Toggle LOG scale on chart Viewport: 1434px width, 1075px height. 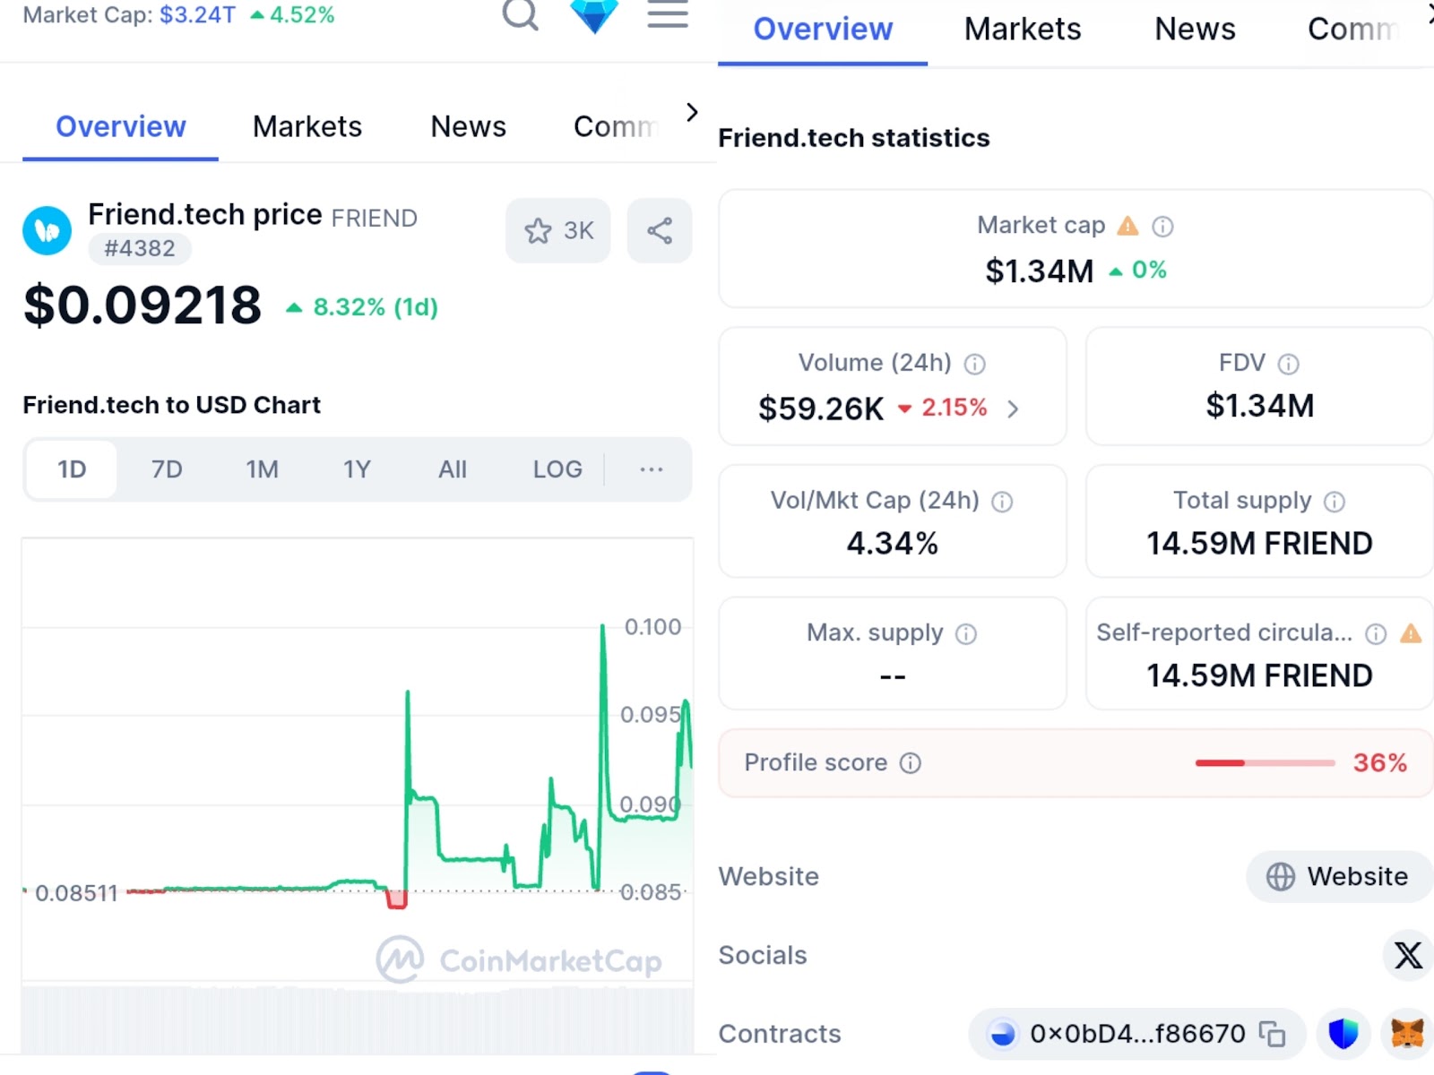coord(557,469)
